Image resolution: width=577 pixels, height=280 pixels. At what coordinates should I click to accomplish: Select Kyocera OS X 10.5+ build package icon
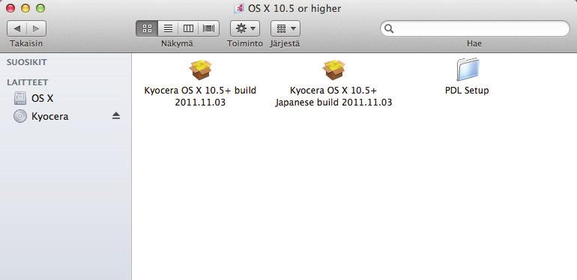(x=201, y=70)
